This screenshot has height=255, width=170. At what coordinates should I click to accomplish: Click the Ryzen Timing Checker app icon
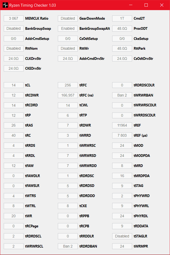[x=5, y=5]
